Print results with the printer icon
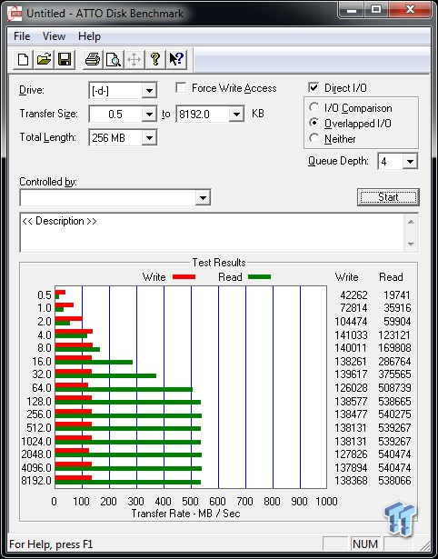The width and height of the screenshot is (438, 559). tap(93, 59)
